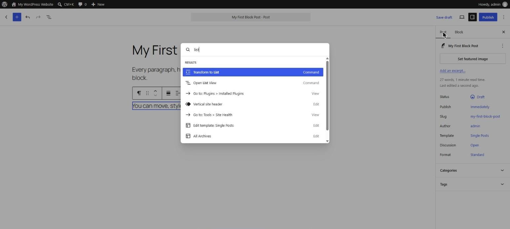510x229 pixels.
Task: Open post Actions three-dot menu in sidebar
Action: coord(502,46)
